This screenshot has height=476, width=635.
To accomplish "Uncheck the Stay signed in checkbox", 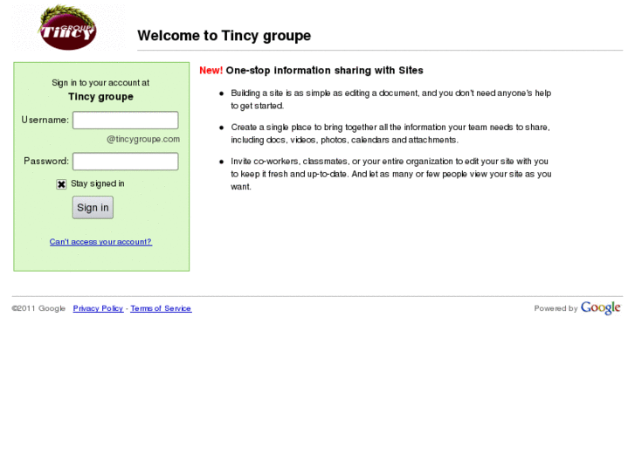I will [61, 184].
